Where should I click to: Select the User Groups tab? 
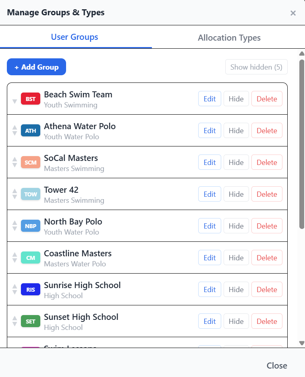74,37
